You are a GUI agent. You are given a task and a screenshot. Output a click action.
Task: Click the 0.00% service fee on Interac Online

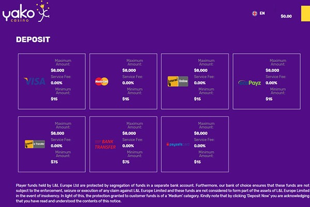point(199,83)
